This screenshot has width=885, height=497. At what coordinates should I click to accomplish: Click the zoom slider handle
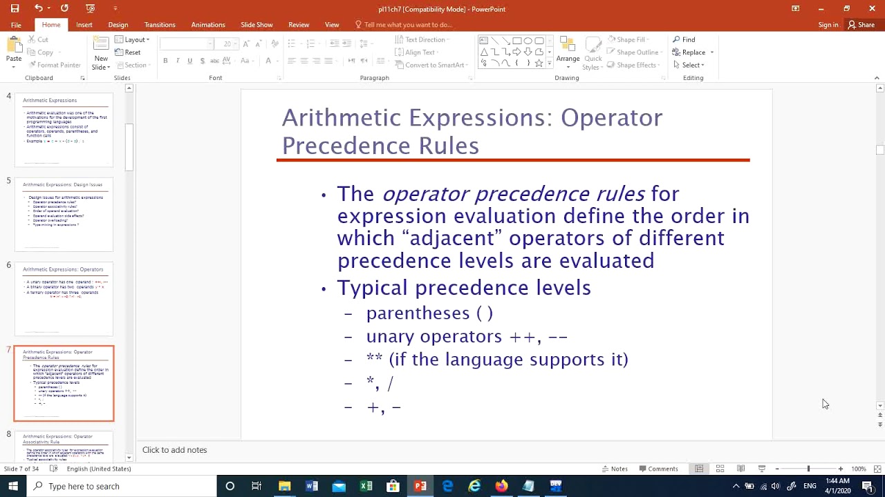coord(808,469)
